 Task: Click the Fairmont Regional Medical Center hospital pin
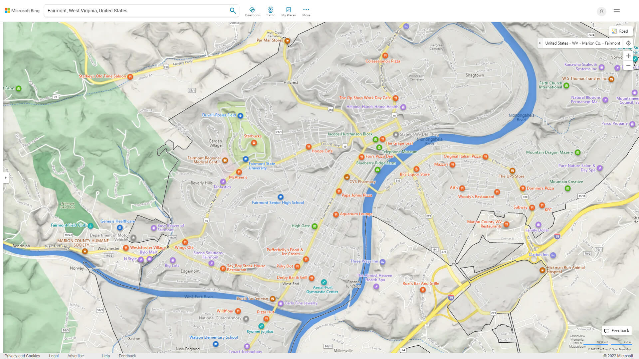[x=225, y=161]
